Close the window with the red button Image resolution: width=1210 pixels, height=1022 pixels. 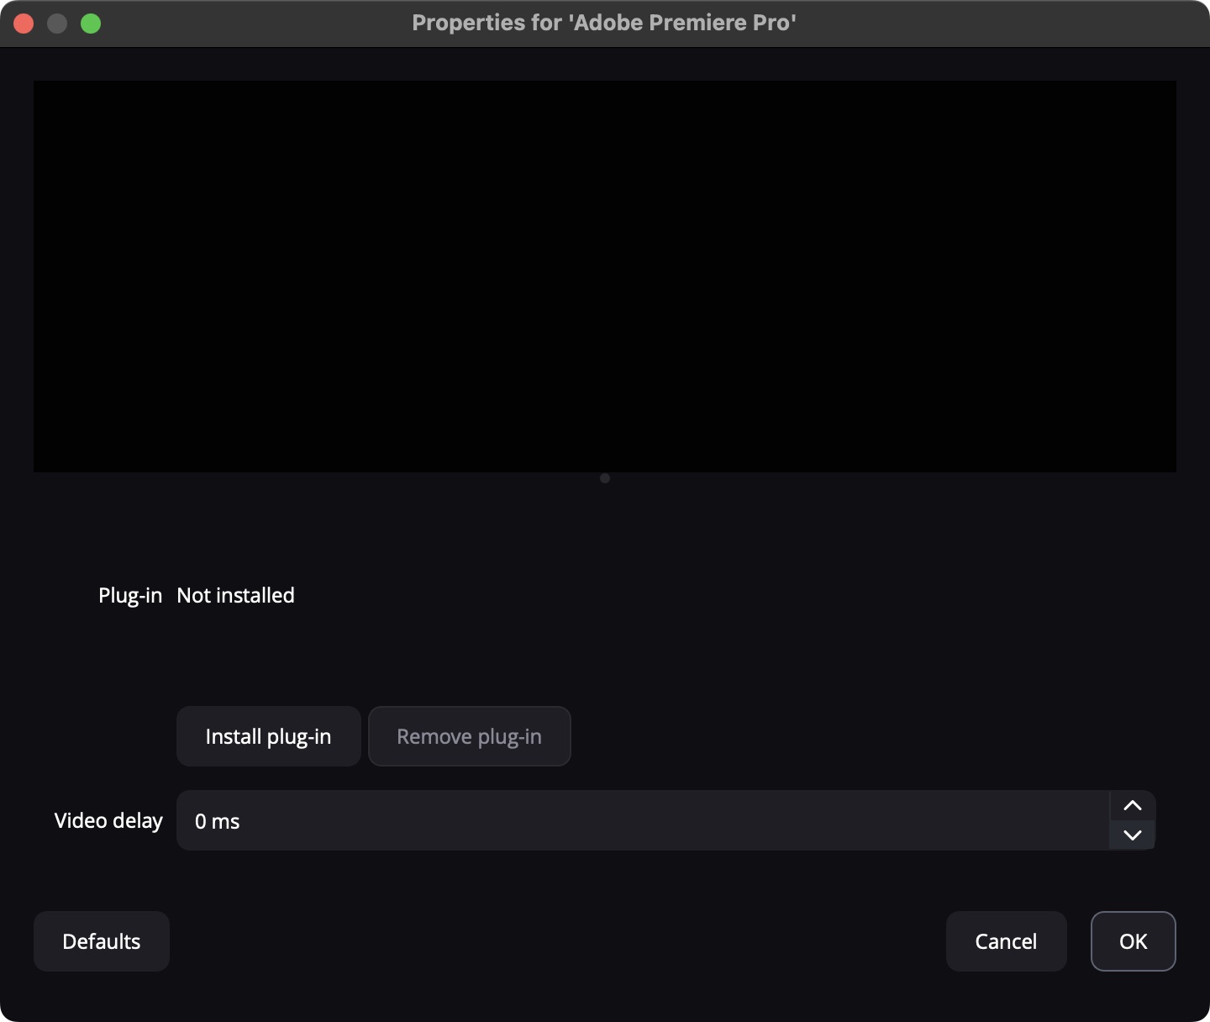pyautogui.click(x=24, y=24)
